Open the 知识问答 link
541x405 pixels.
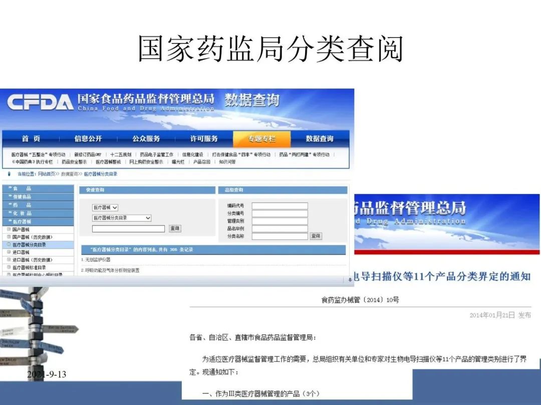pos(227,162)
